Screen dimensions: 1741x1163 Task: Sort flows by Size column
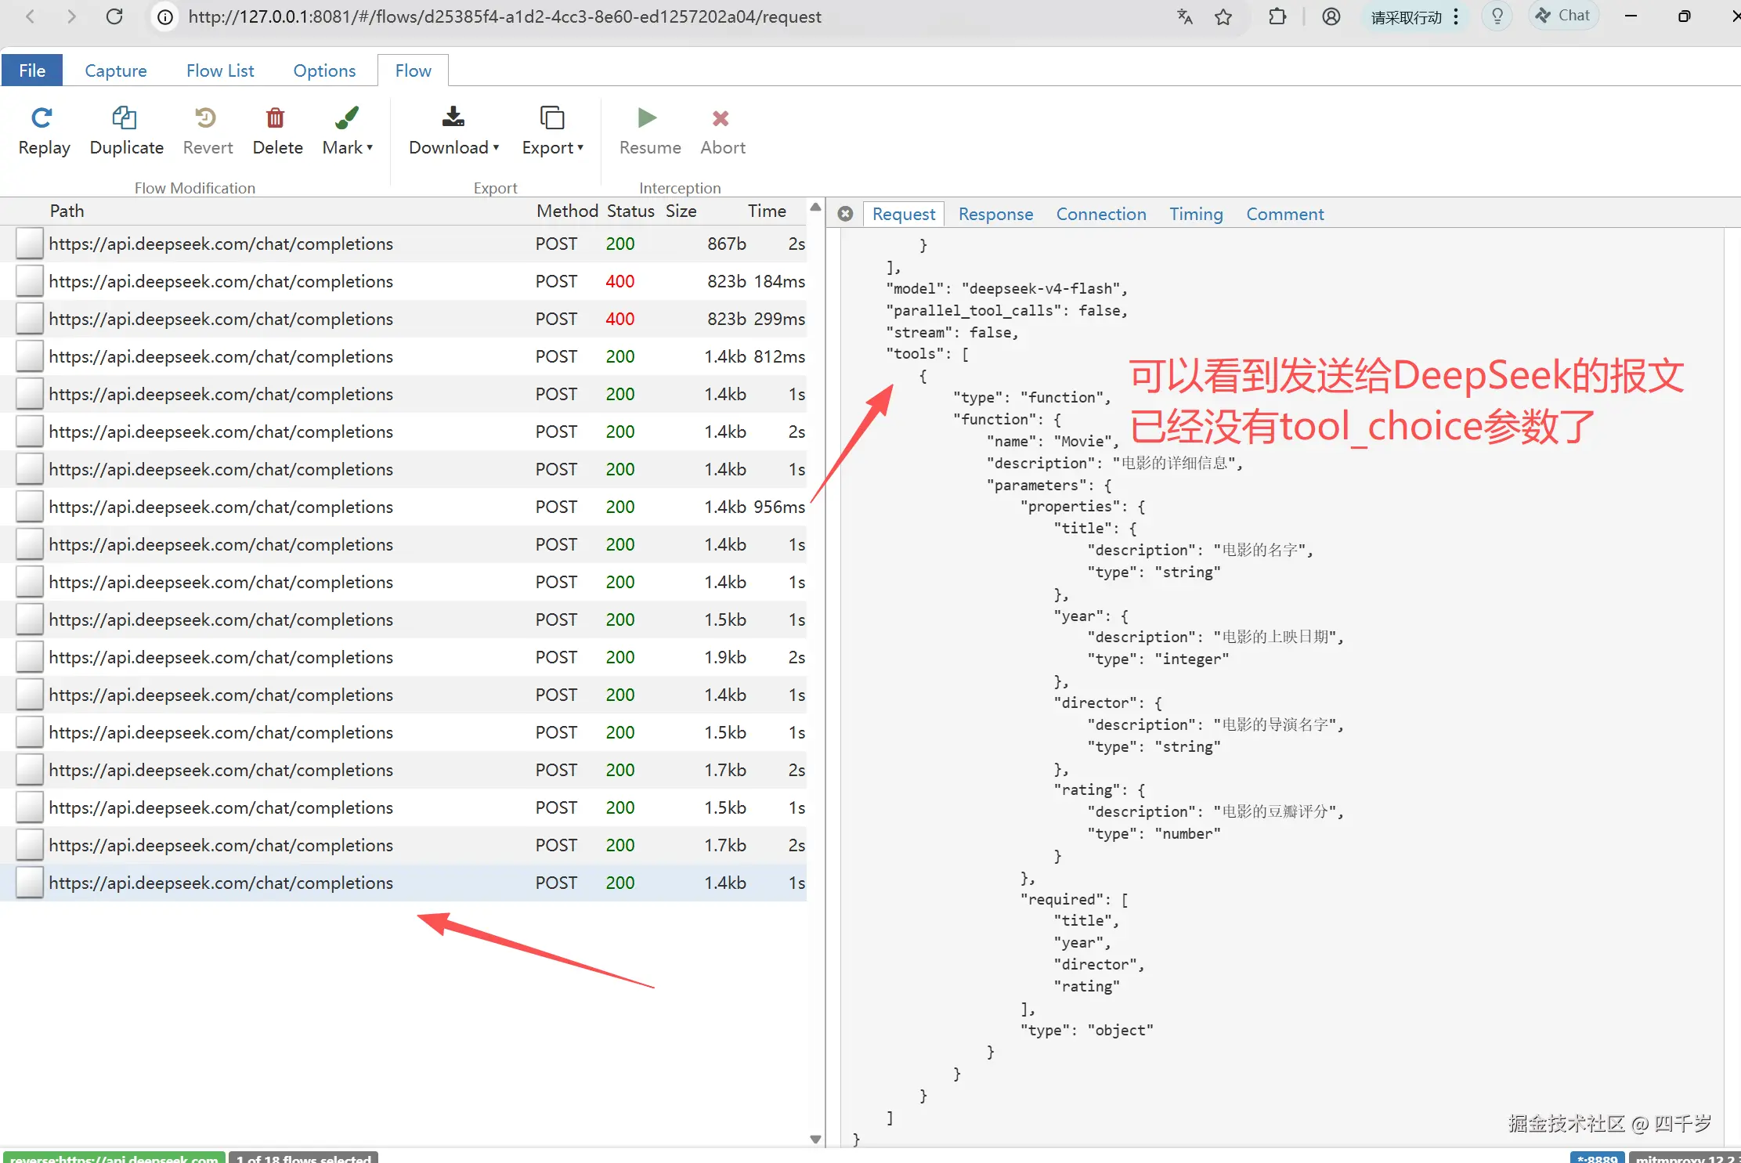[681, 211]
